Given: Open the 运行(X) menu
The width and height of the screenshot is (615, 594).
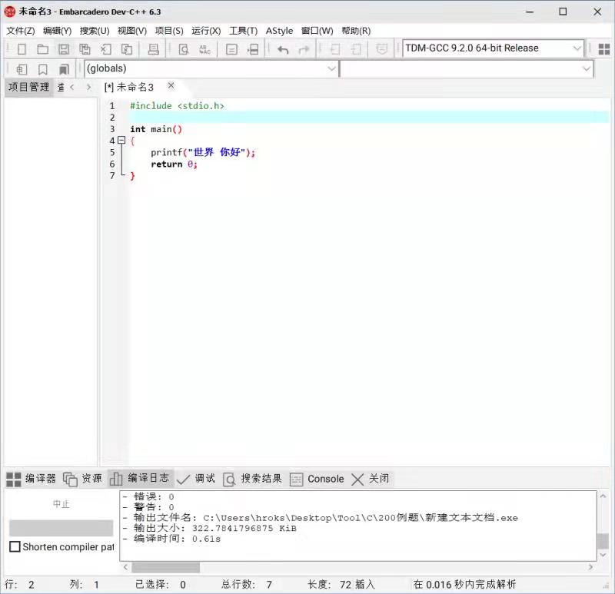Looking at the screenshot, I should click(x=204, y=31).
